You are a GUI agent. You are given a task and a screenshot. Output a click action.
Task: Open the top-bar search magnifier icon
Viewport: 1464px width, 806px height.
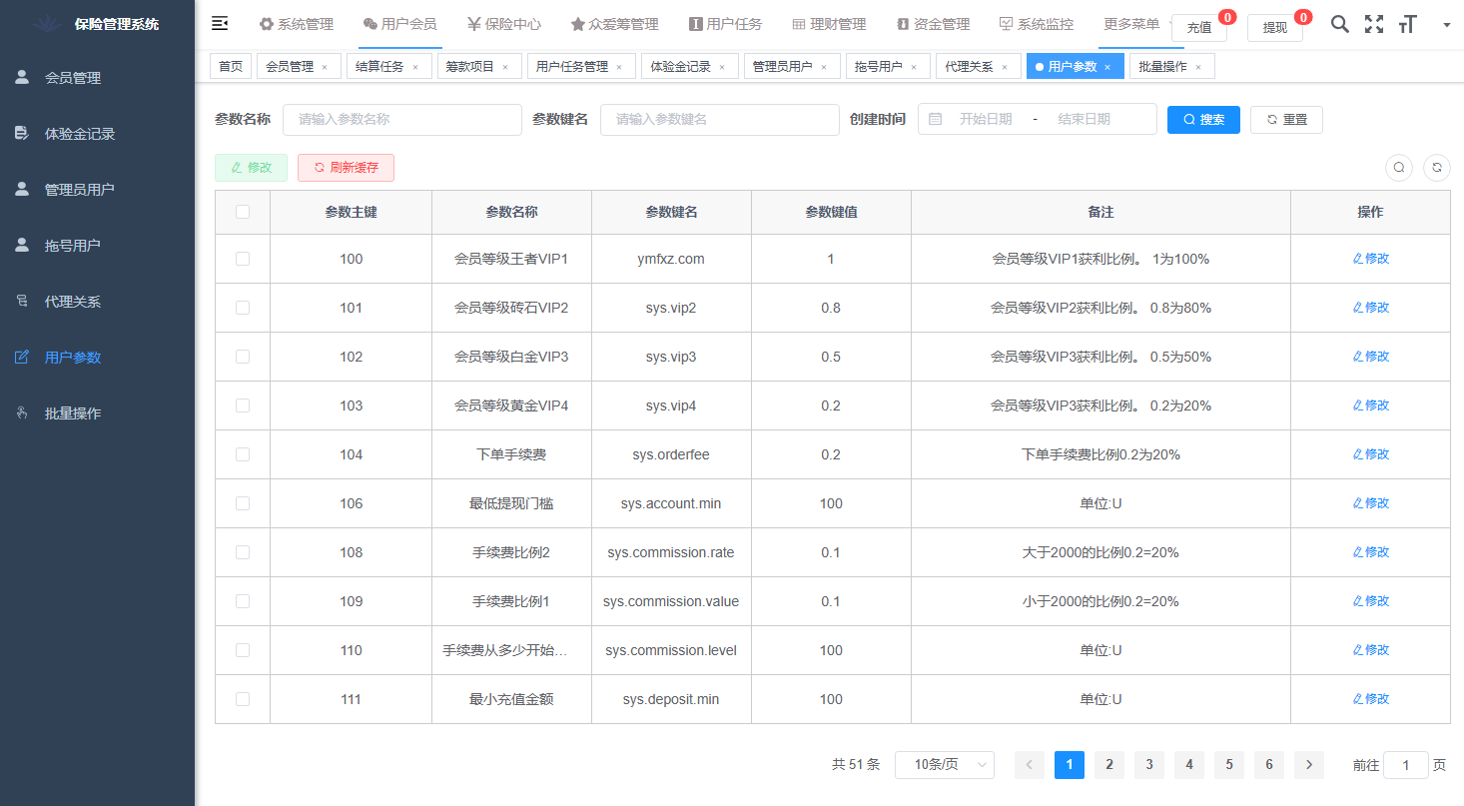click(1340, 24)
